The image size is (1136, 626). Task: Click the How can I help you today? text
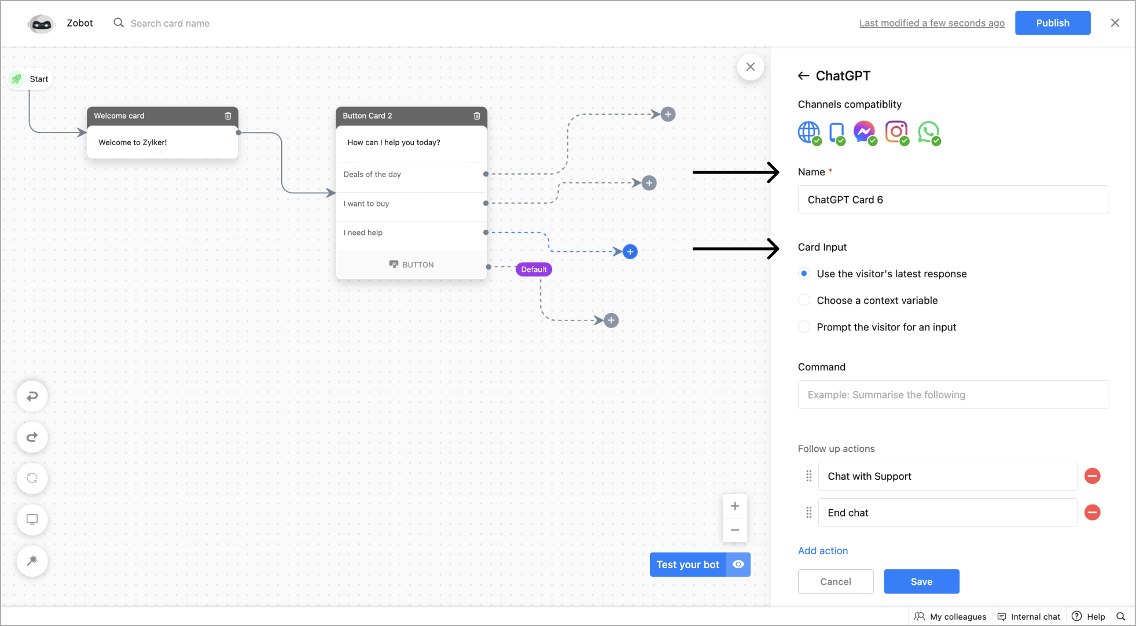pos(394,142)
